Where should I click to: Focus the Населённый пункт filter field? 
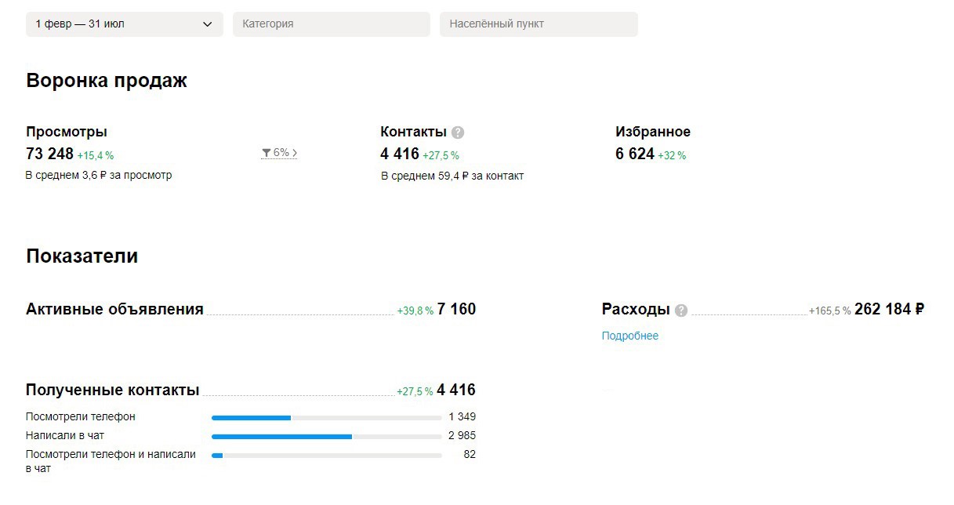pyautogui.click(x=539, y=24)
